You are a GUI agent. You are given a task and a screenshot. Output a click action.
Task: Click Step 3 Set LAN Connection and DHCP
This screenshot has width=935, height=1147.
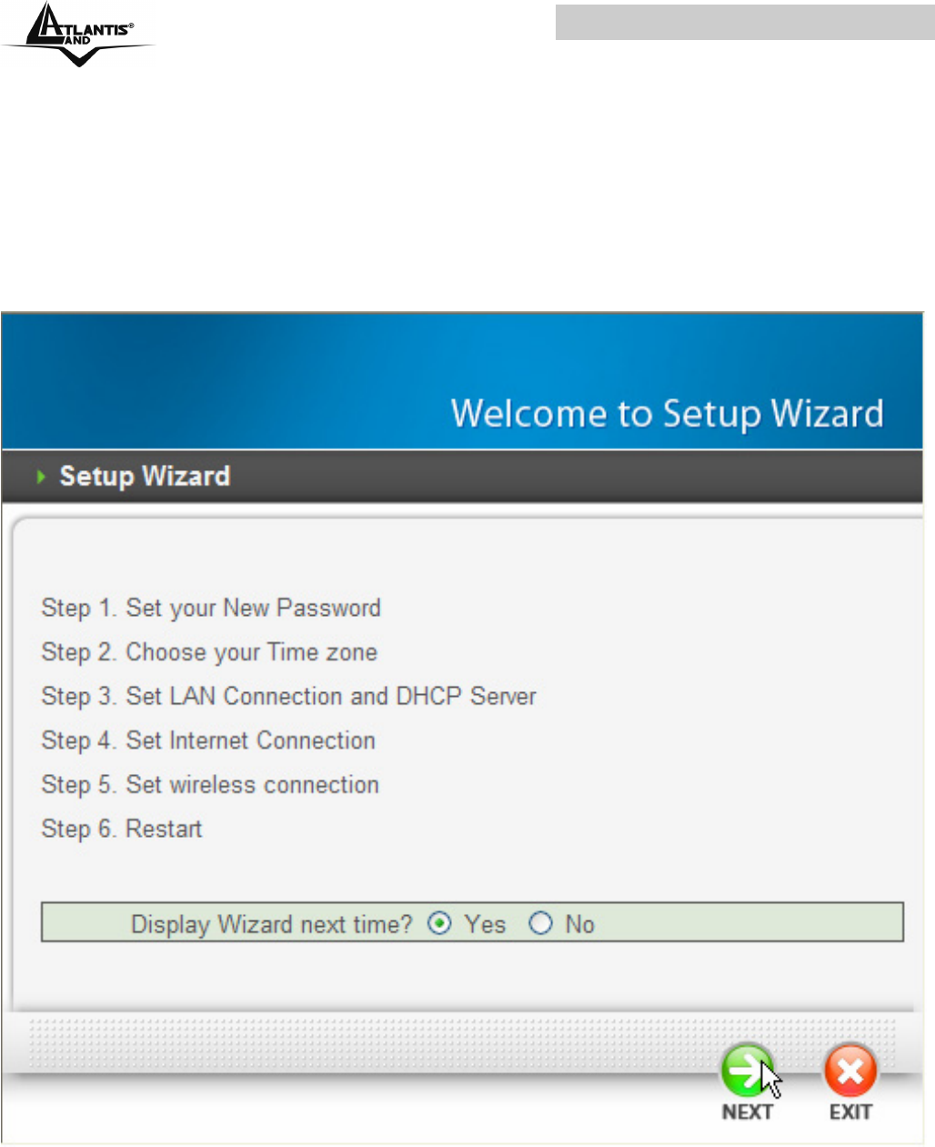pyautogui.click(x=288, y=697)
